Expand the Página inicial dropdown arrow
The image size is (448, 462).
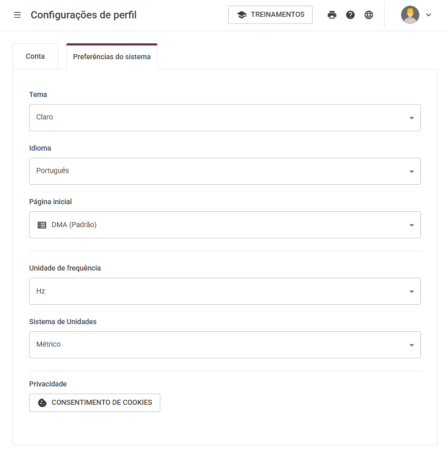(x=411, y=225)
